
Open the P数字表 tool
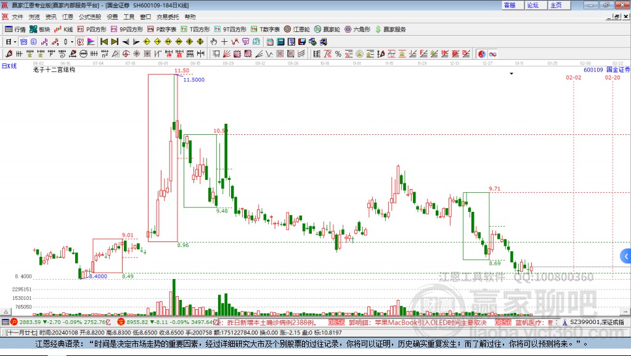coord(162,30)
